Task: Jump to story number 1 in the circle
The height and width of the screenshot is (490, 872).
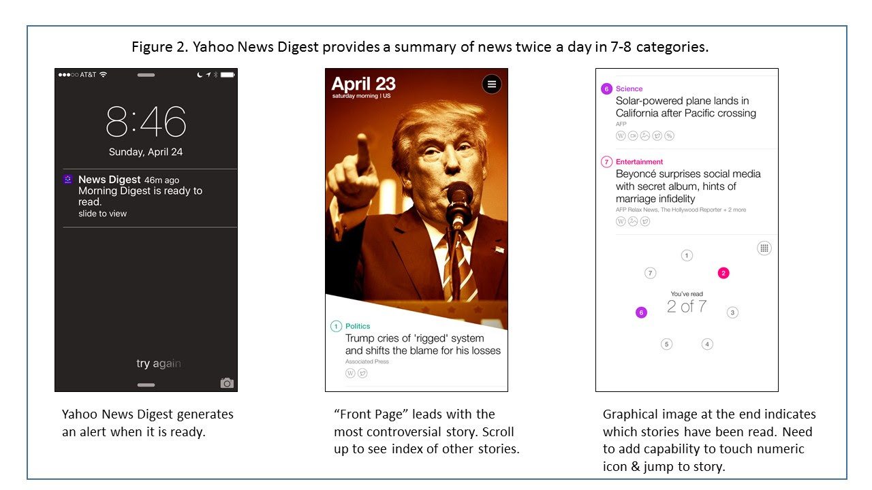Action: [x=687, y=256]
